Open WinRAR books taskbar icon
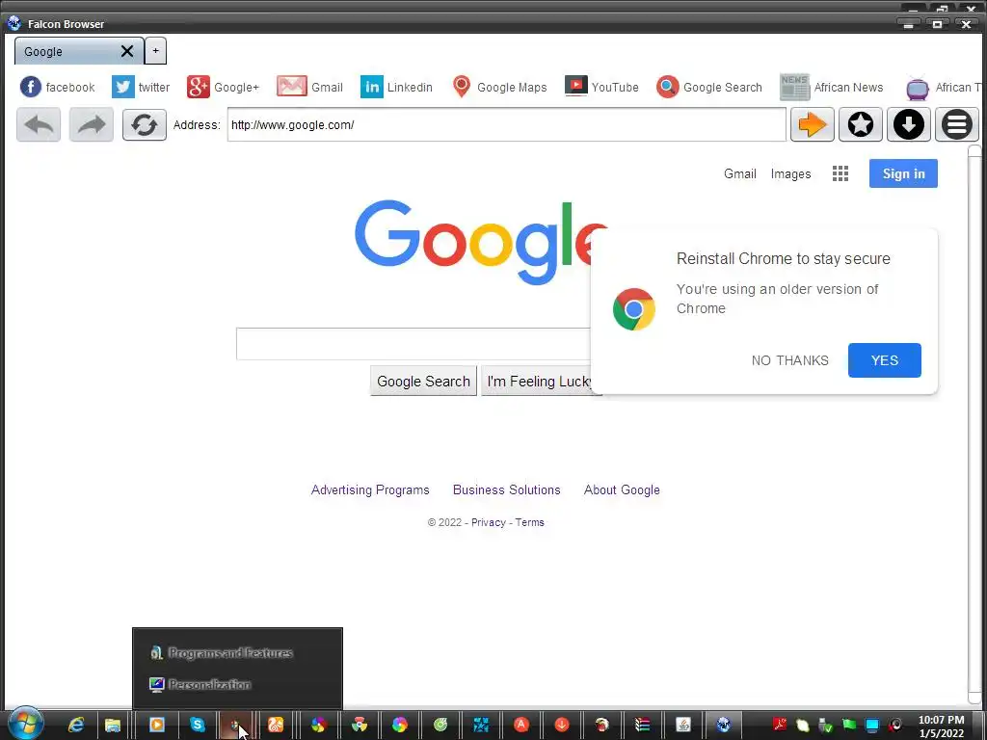987x740 pixels. tap(642, 725)
